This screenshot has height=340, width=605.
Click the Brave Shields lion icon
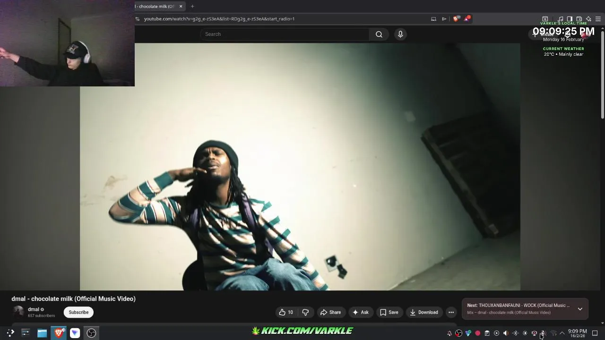click(x=456, y=19)
